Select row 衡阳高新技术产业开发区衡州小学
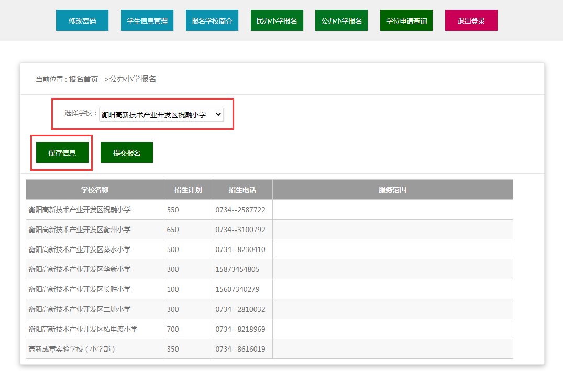The image size is (563, 371). [x=269, y=230]
